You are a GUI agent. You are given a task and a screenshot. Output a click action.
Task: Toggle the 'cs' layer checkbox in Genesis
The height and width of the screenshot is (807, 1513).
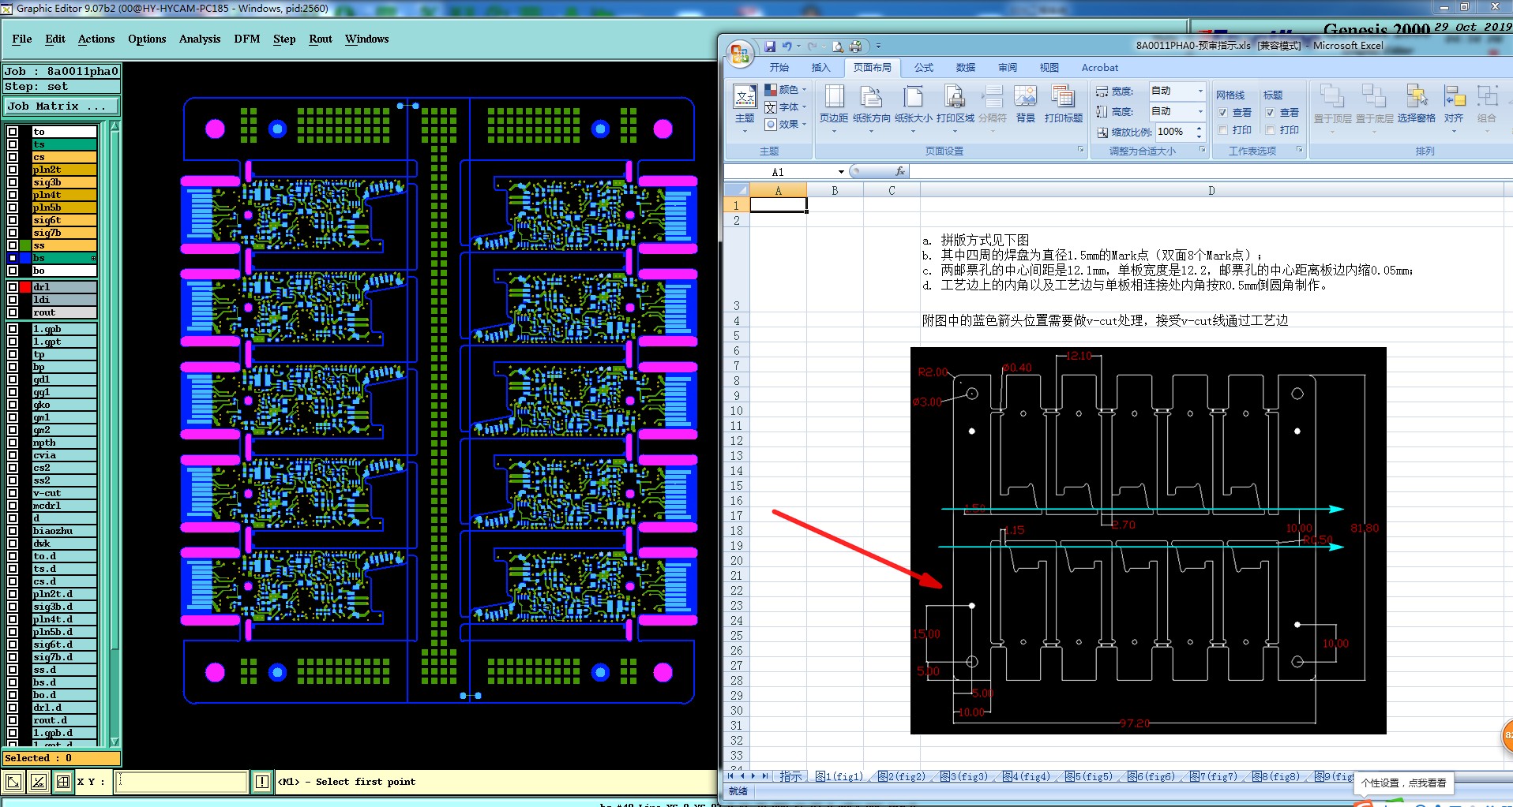tap(13, 157)
